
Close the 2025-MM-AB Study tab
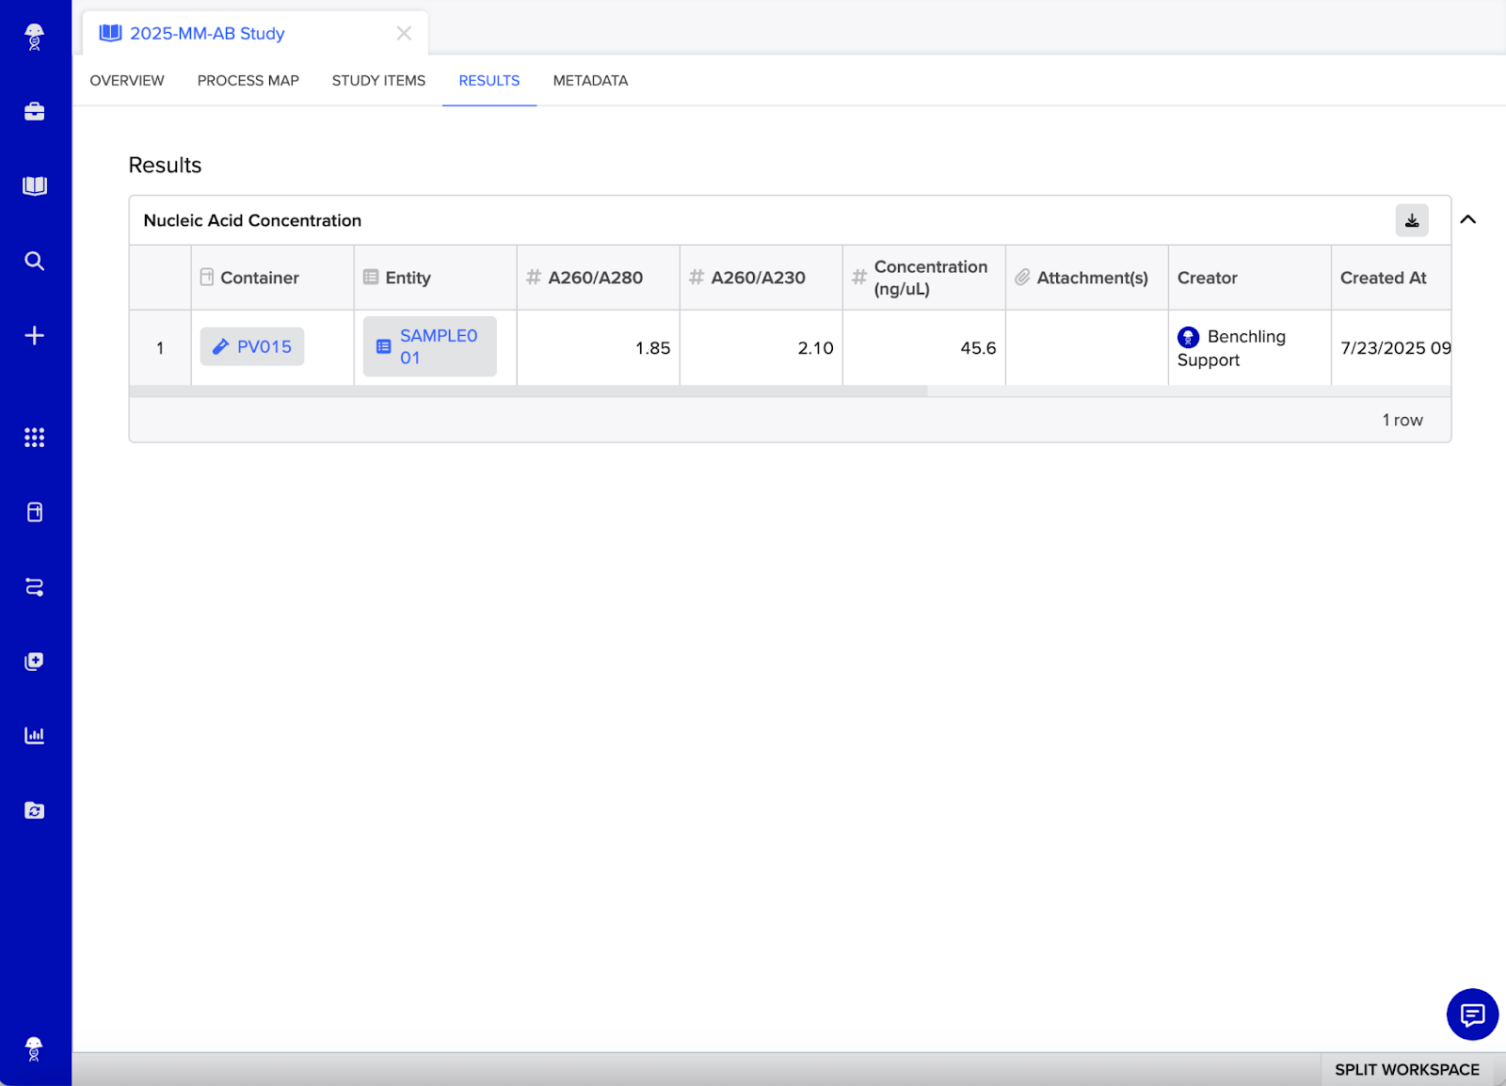(404, 34)
